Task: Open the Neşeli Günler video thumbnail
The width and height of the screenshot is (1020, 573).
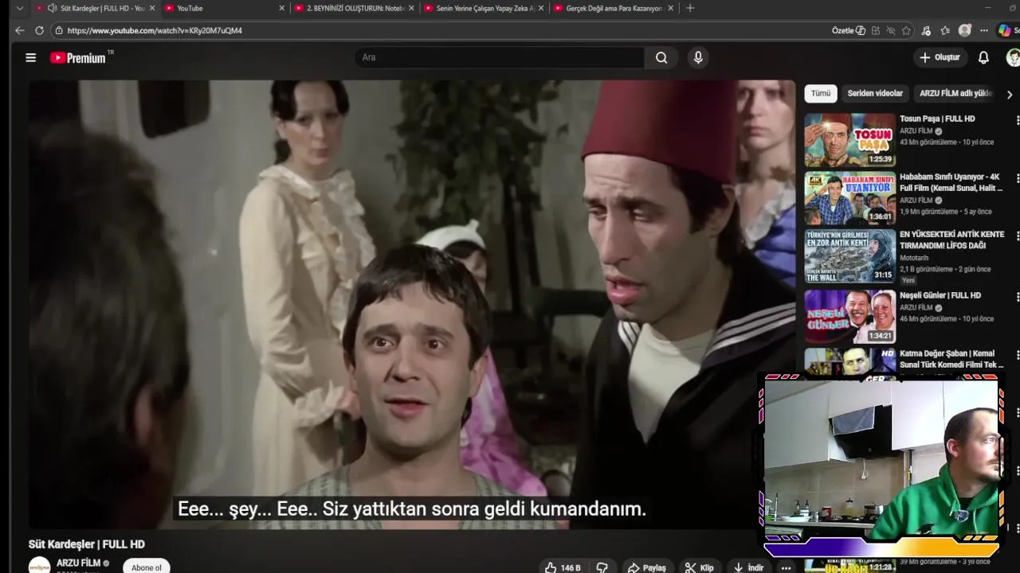Action: click(849, 316)
